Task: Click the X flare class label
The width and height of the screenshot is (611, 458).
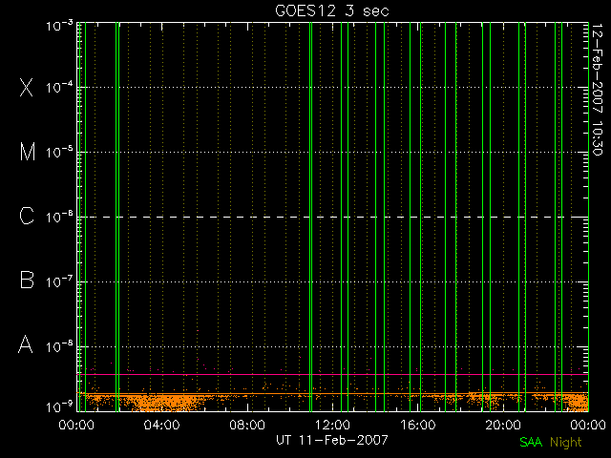Action: 27,87
